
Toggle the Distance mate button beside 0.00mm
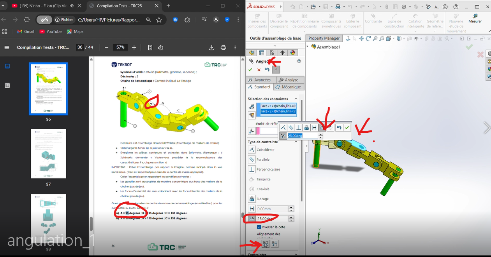tap(252, 208)
